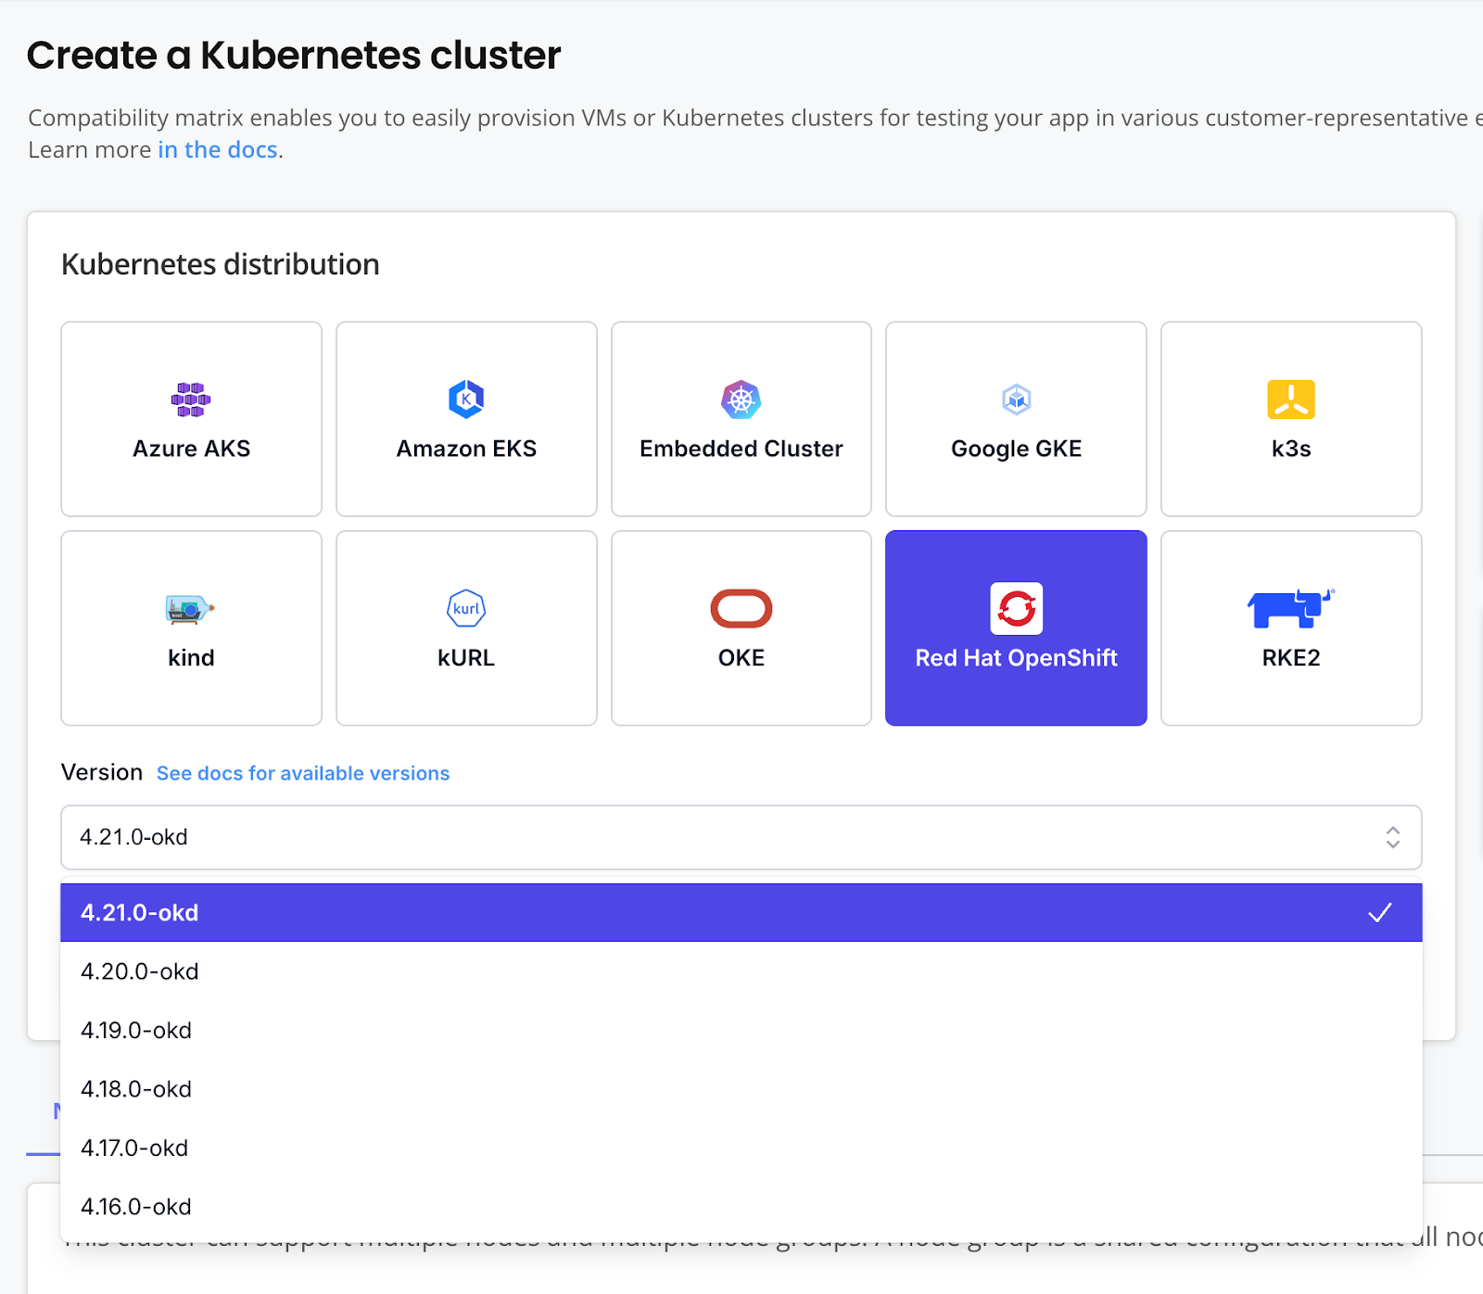This screenshot has height=1294, width=1483.
Task: Select the red Oracle OKE icon
Action: [x=741, y=609]
